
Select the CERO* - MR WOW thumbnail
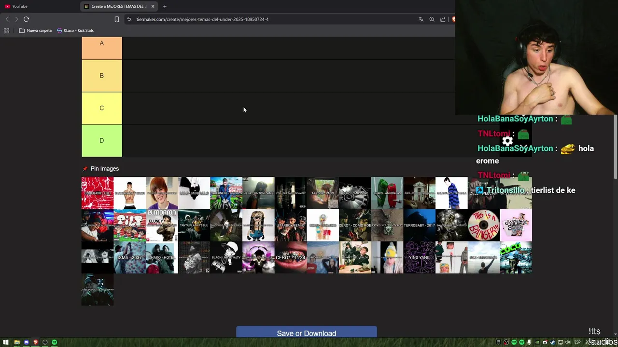click(x=355, y=193)
